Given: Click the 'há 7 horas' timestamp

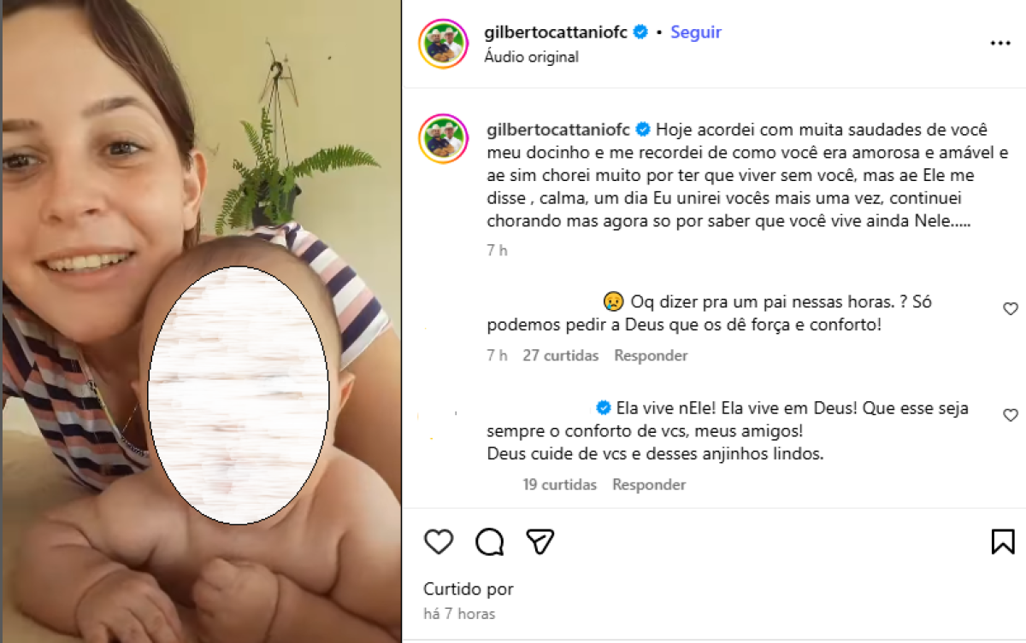Looking at the screenshot, I should click(459, 614).
